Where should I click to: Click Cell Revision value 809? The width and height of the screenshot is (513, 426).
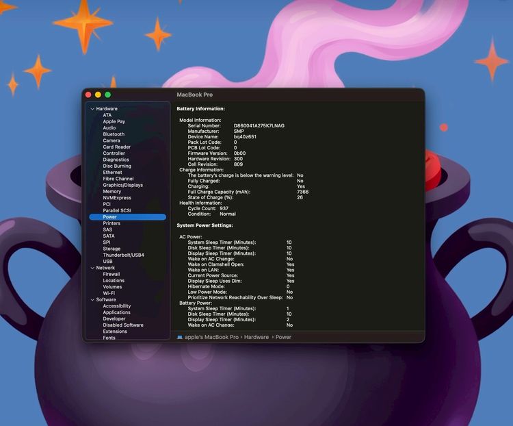pyautogui.click(x=238, y=164)
